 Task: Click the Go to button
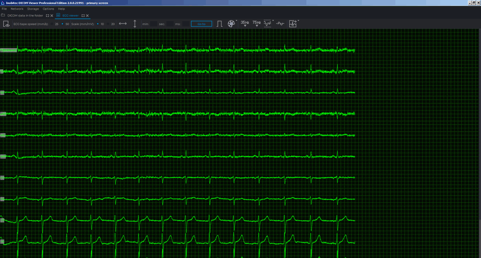coord(201,24)
